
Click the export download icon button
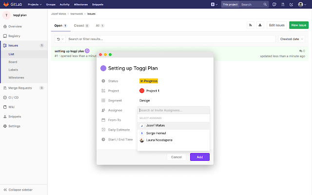coord(260,25)
